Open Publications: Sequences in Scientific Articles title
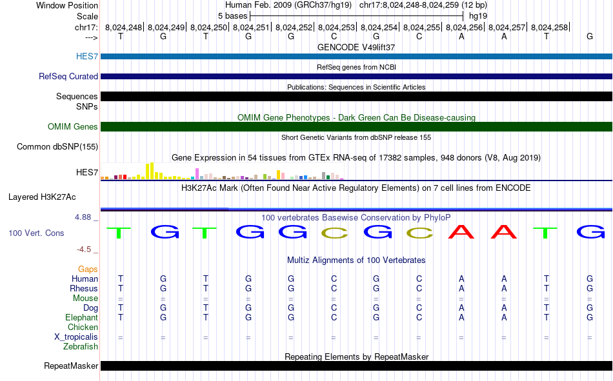613x381 pixels. click(356, 87)
